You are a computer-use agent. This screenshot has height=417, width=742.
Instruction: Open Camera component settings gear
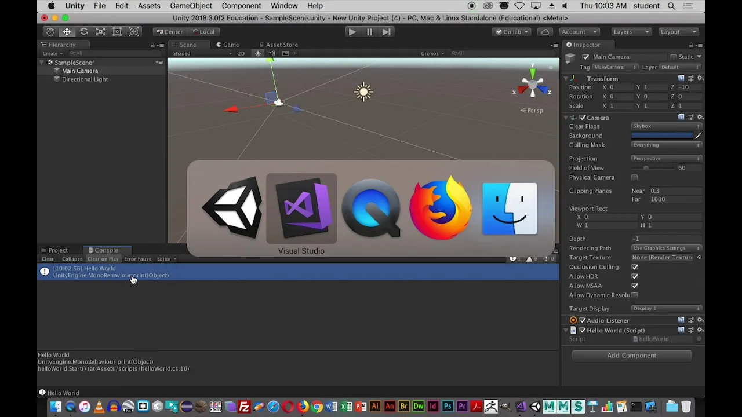700,117
